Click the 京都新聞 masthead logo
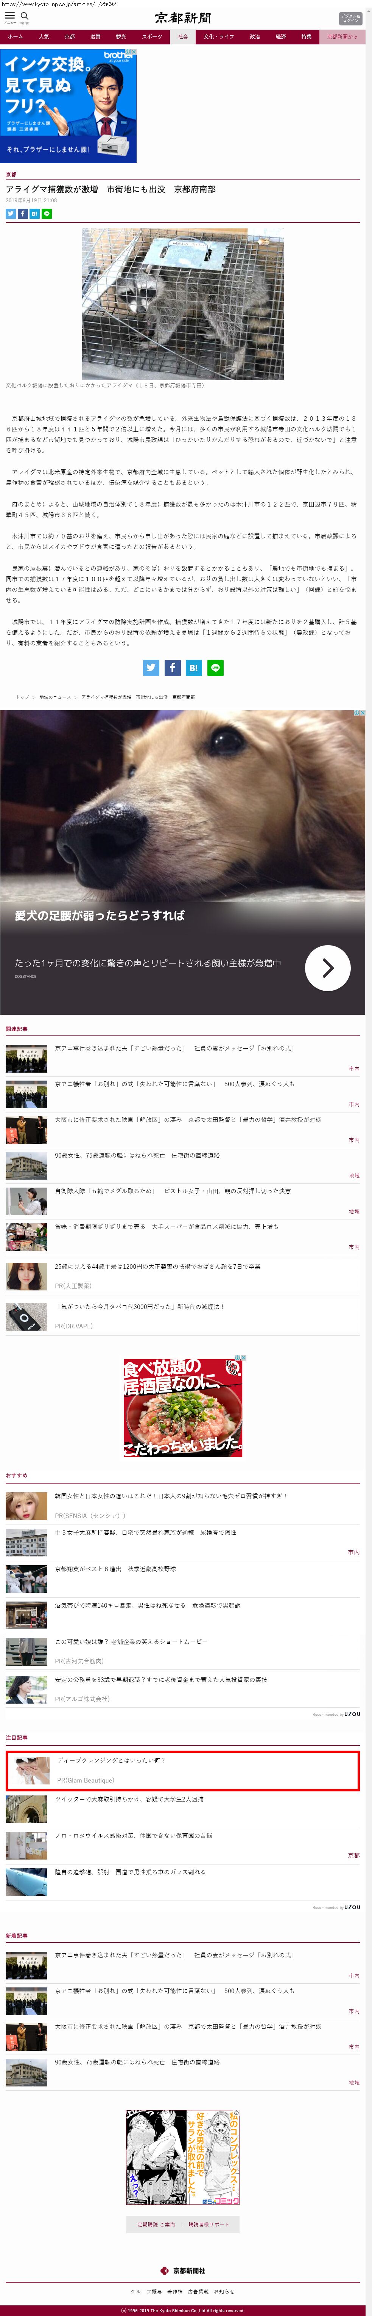This screenshot has height=2316, width=372. click(183, 17)
